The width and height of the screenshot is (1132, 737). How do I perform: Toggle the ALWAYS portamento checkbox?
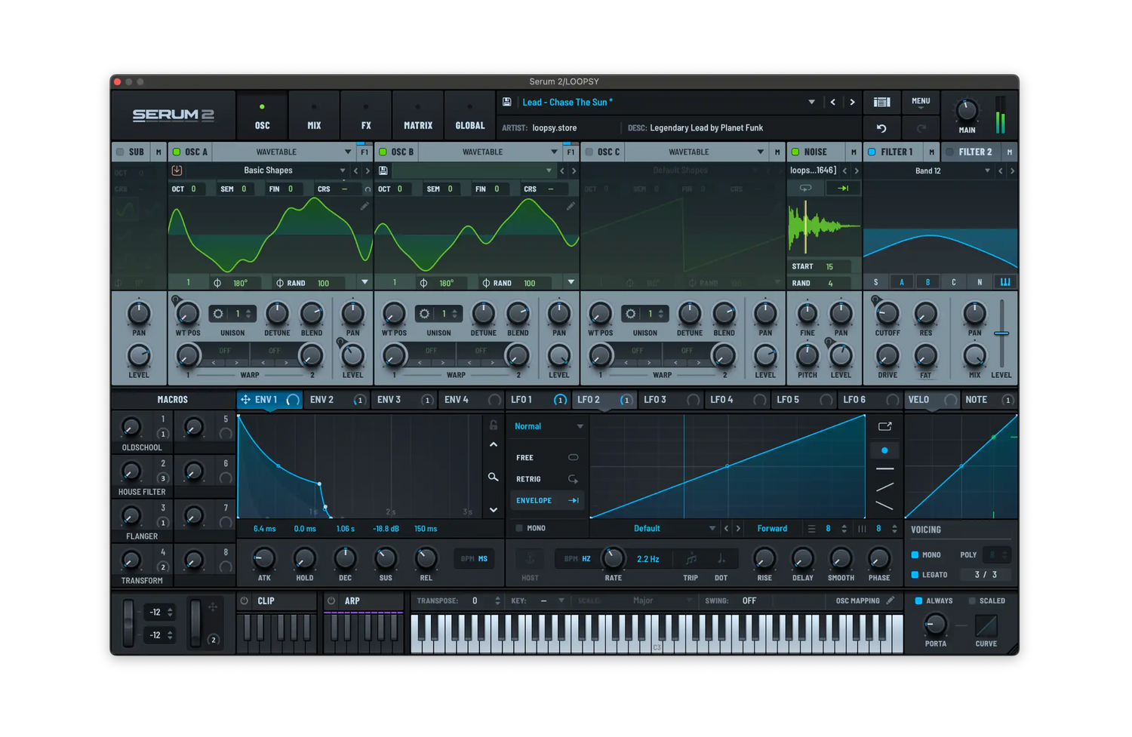(x=918, y=601)
